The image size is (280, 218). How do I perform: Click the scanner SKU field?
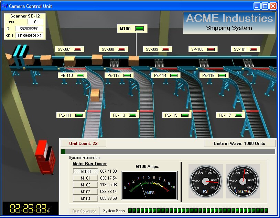point(29,36)
